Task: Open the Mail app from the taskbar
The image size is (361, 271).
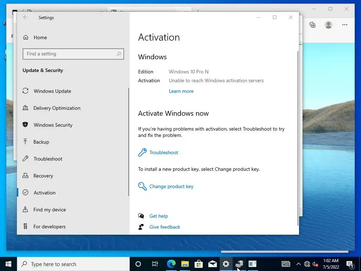Action: point(212,264)
